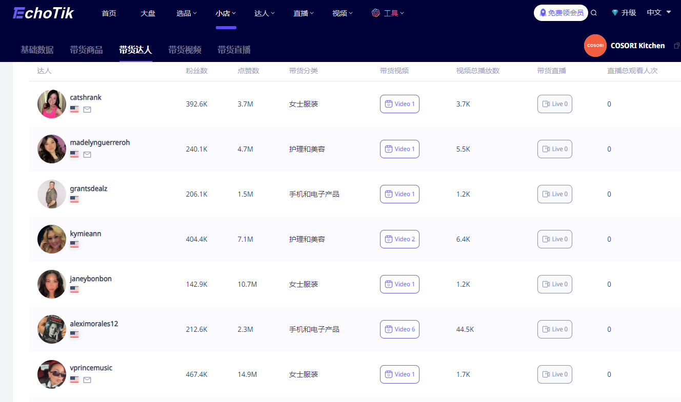Click janeybonbon's profile avatar
This screenshot has width=681, height=402.
[x=52, y=284]
